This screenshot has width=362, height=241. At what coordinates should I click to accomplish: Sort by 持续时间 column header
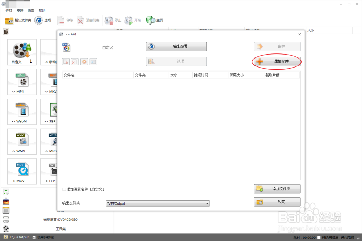[x=210, y=75]
